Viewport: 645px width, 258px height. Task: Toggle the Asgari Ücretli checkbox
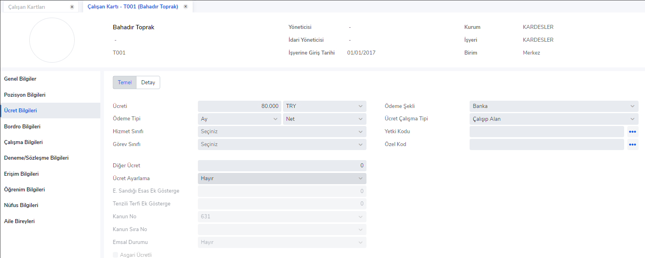(116, 255)
